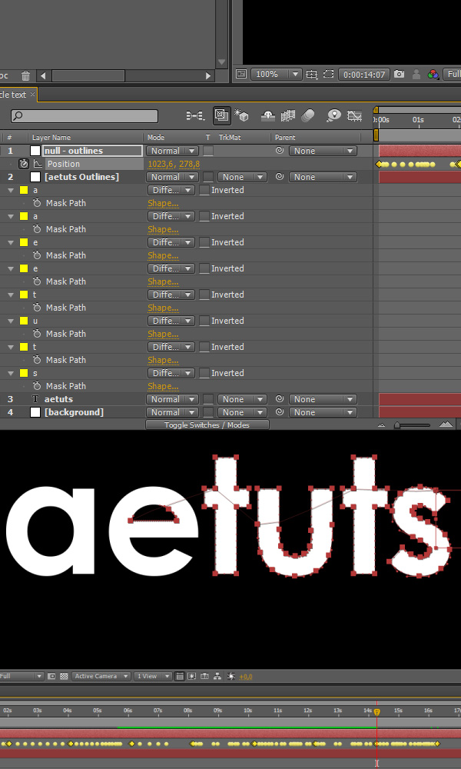The image size is (461, 769).
Task: Toggle Position stopwatch on null layer
Action: coord(24,164)
